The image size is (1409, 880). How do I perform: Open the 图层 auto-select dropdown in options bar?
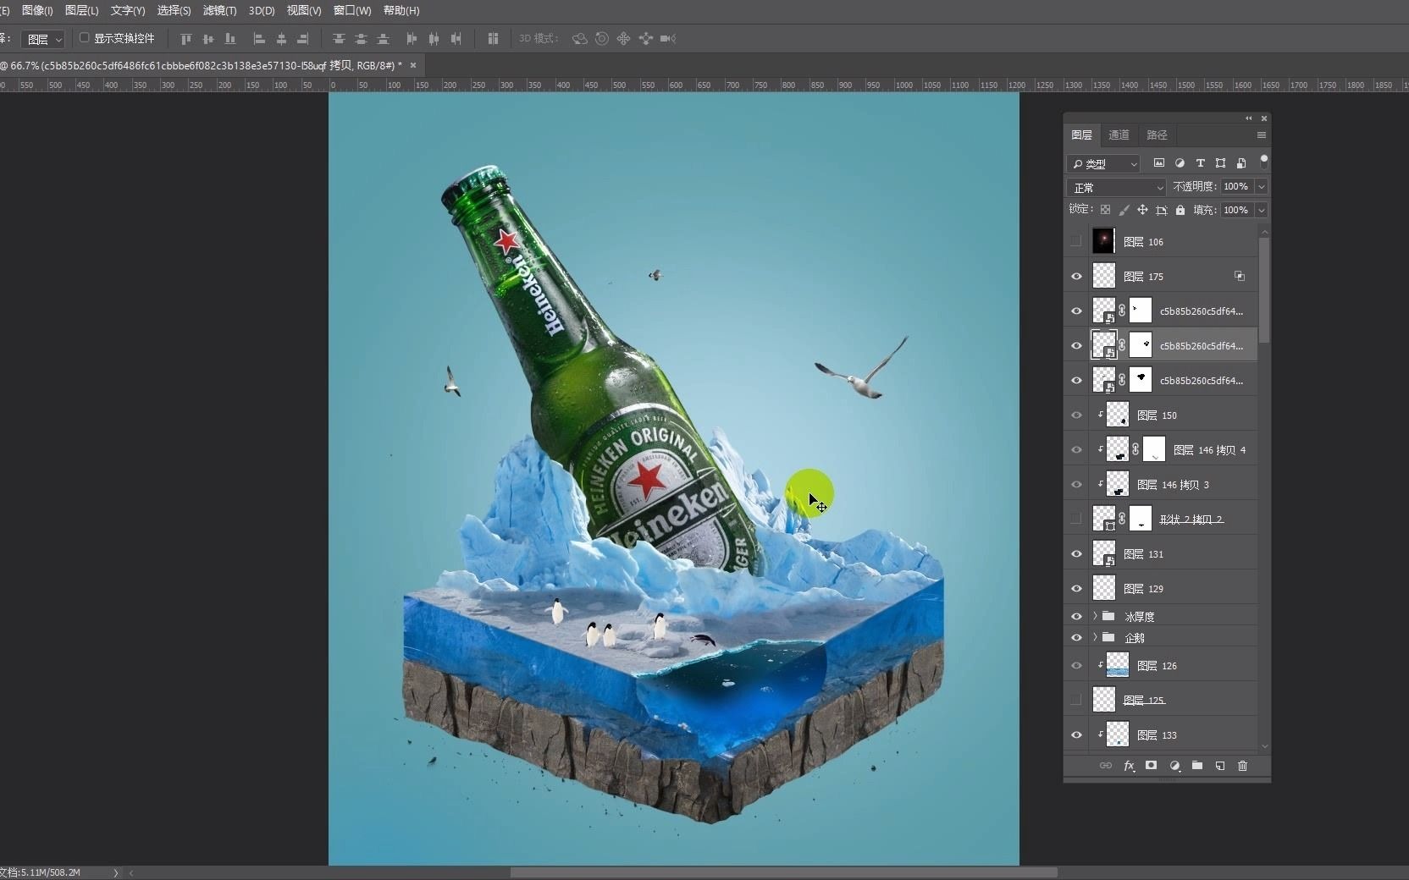[x=43, y=39]
